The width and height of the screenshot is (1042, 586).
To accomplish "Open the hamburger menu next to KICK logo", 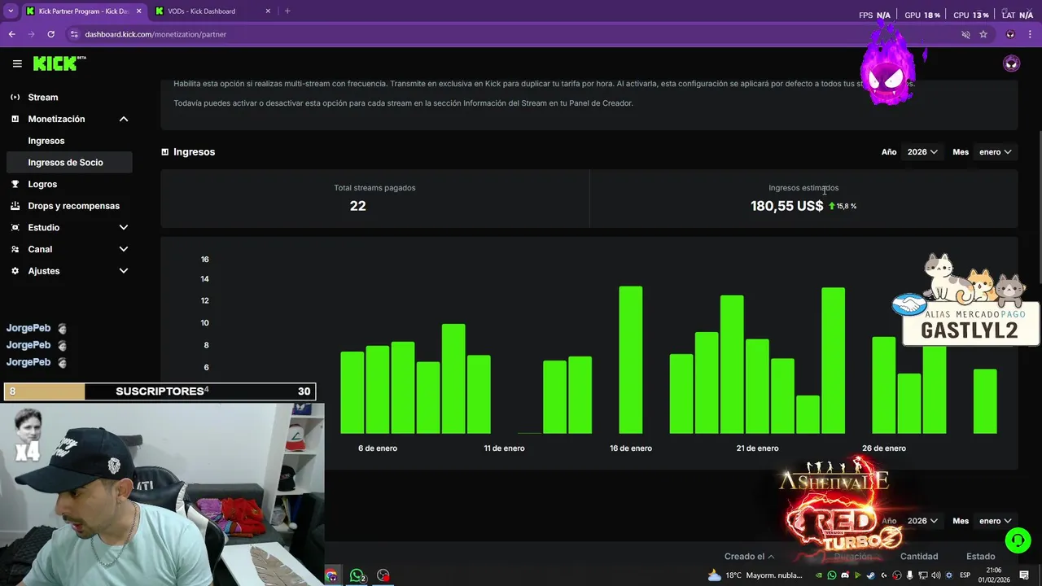I will pos(17,63).
